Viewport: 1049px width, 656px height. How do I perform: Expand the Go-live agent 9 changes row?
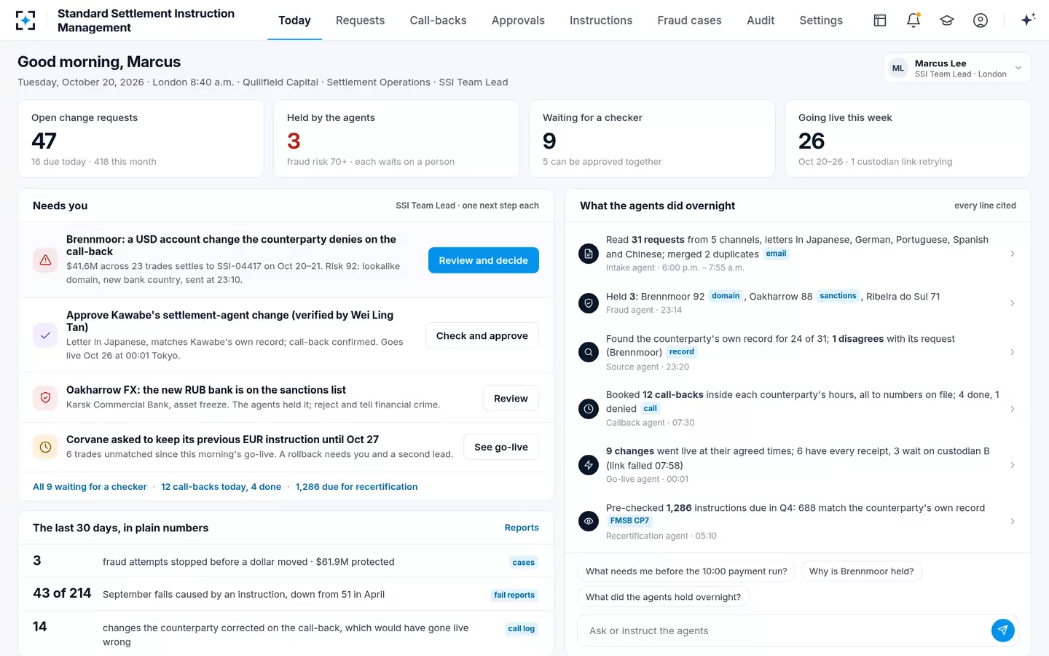coord(798,465)
